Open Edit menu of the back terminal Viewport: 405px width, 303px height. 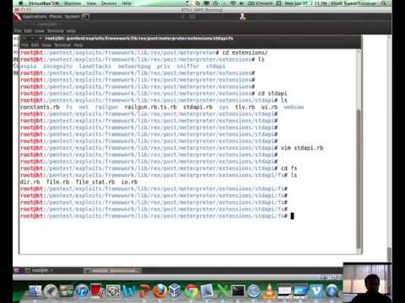tap(28, 31)
